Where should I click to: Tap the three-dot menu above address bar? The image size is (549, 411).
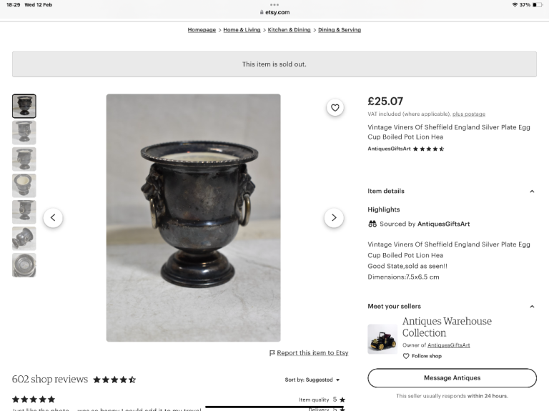[274, 4]
